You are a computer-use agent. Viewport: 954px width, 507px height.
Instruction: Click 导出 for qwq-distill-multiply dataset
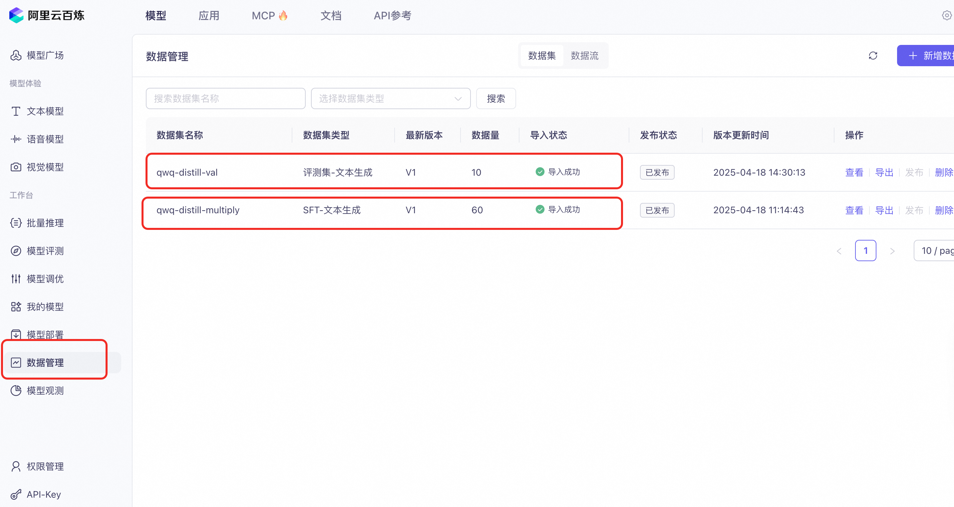884,210
